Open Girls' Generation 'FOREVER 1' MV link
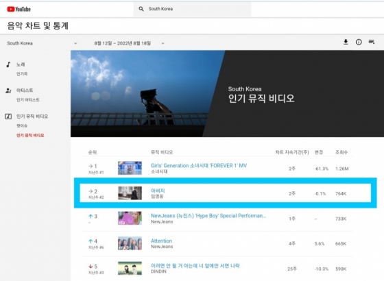The image size is (384, 281). (x=199, y=166)
